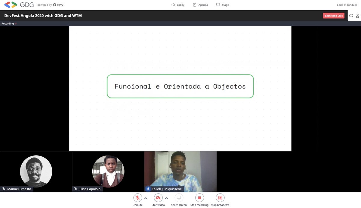Select Calleb J. Miquissene's video thumbnail
The image size is (361, 208).
point(180,171)
